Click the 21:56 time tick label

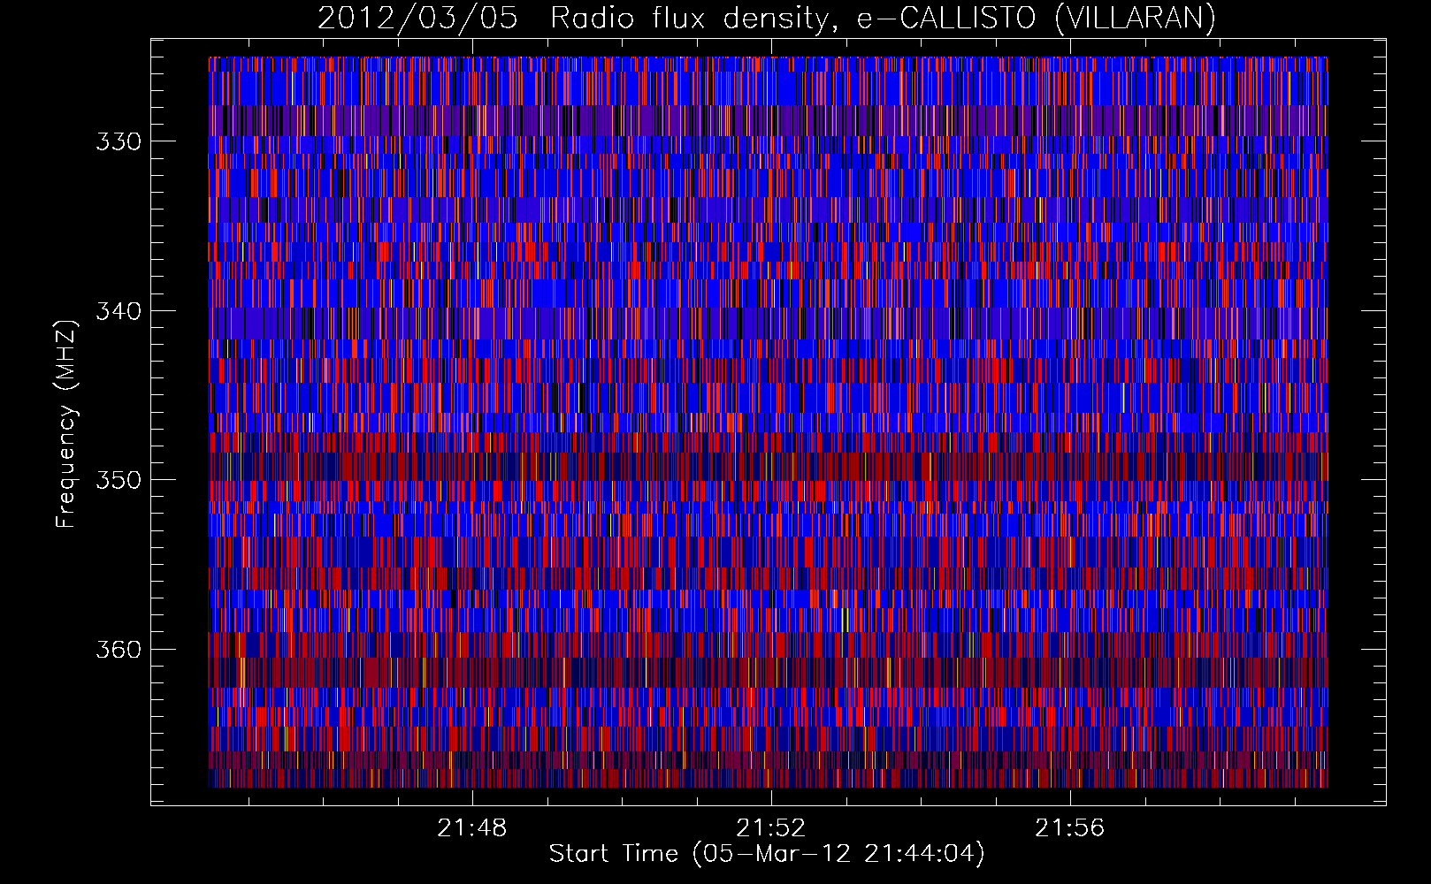point(1070,828)
